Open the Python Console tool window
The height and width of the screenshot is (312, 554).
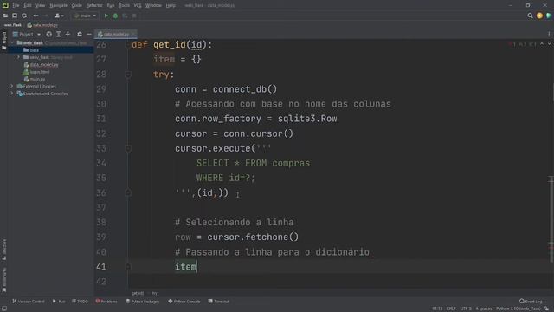pyautogui.click(x=184, y=302)
